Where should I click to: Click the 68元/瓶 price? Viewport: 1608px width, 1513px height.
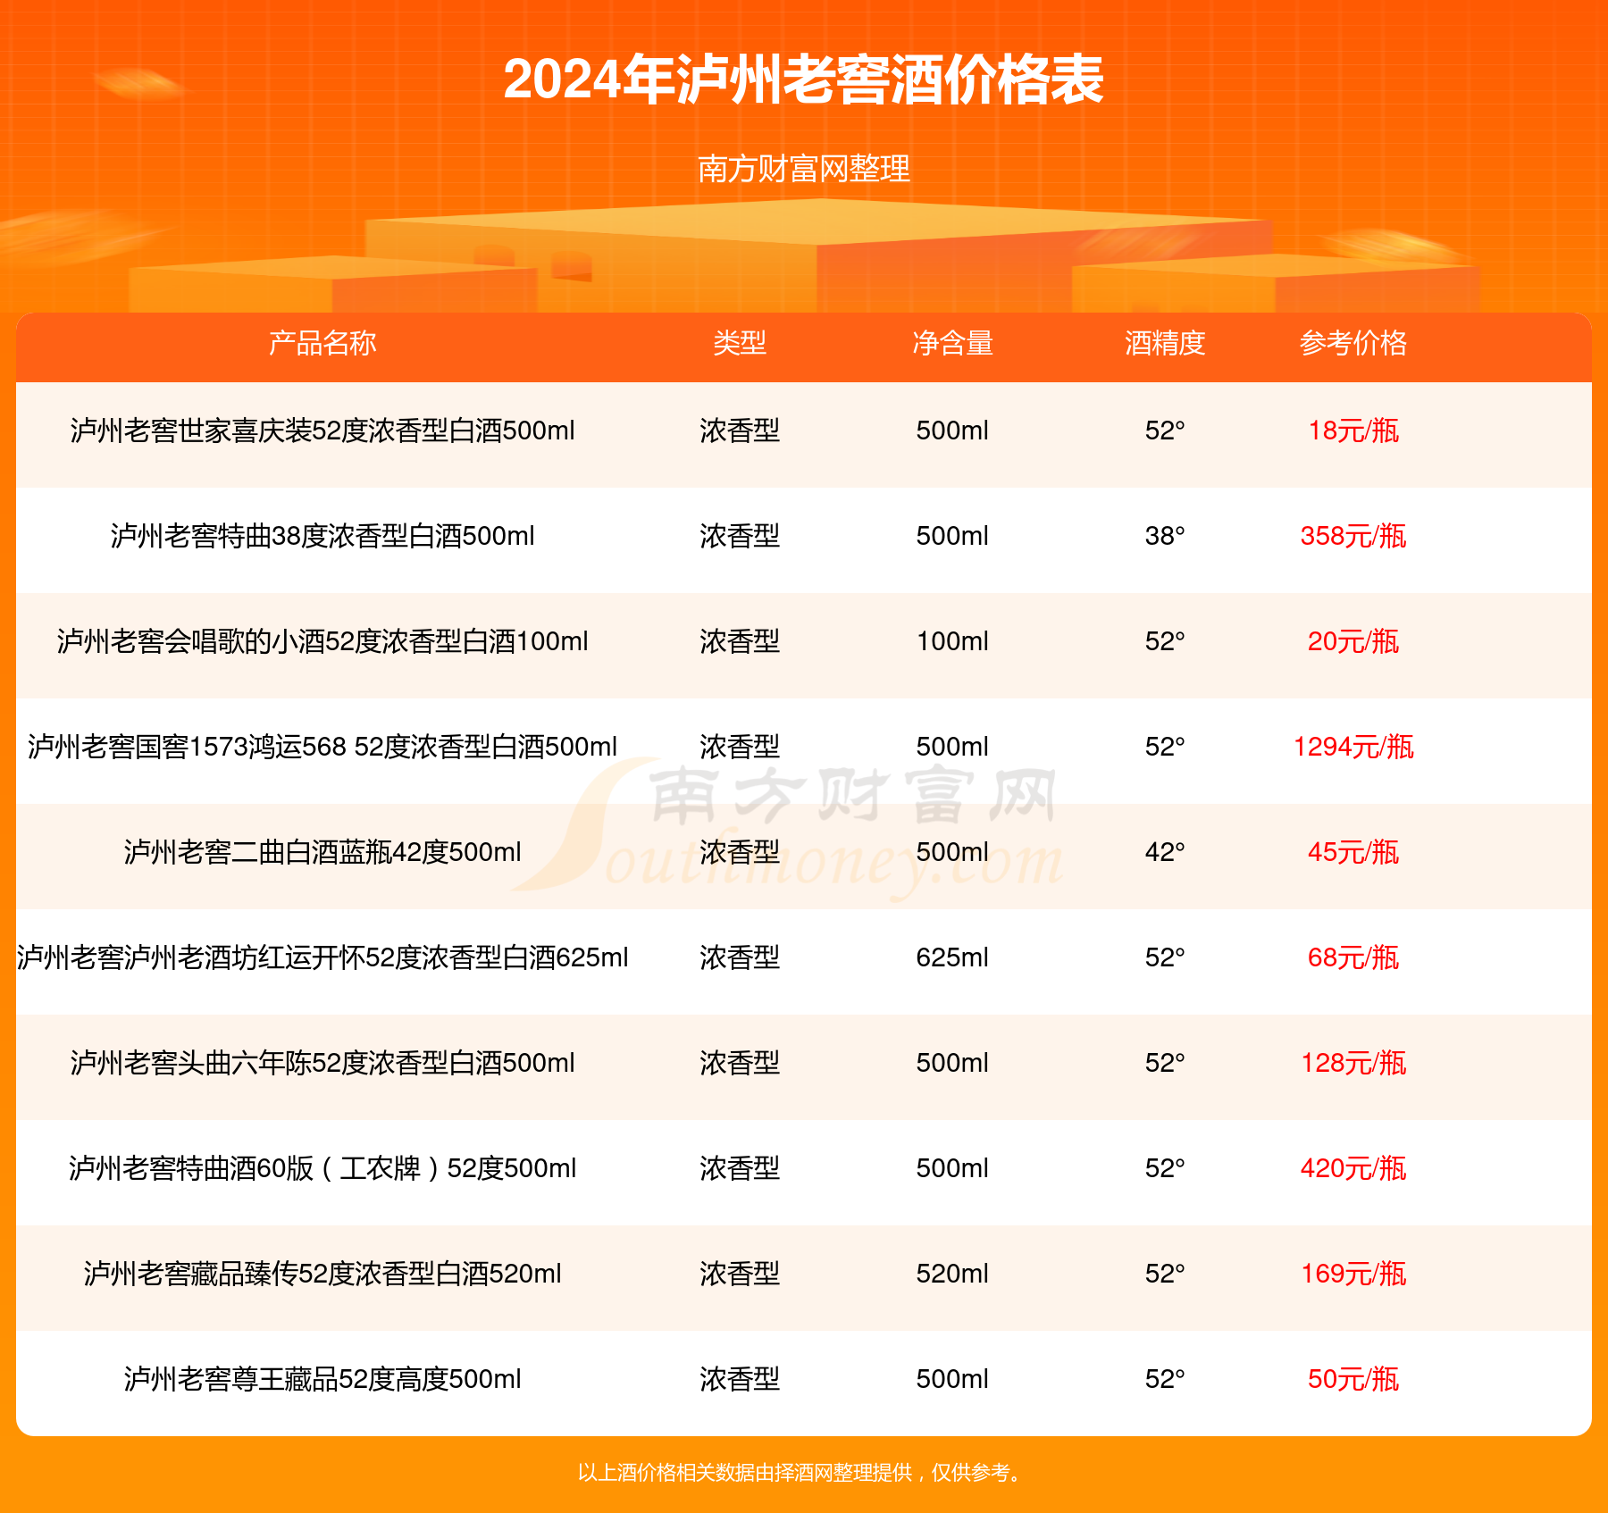1353,957
